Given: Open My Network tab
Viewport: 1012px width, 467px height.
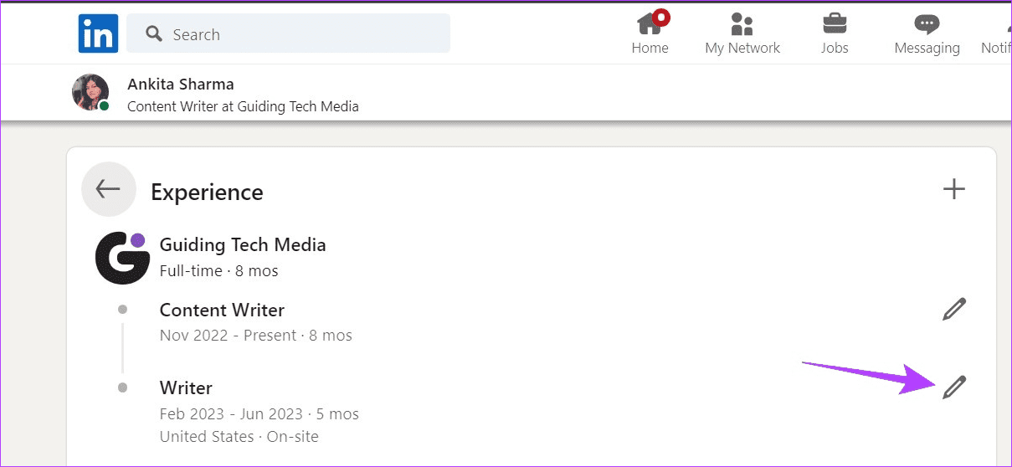Looking at the screenshot, I should 742,34.
